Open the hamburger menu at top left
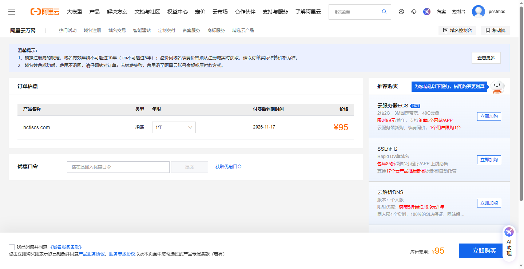This screenshot has width=524, height=269. click(x=12, y=12)
